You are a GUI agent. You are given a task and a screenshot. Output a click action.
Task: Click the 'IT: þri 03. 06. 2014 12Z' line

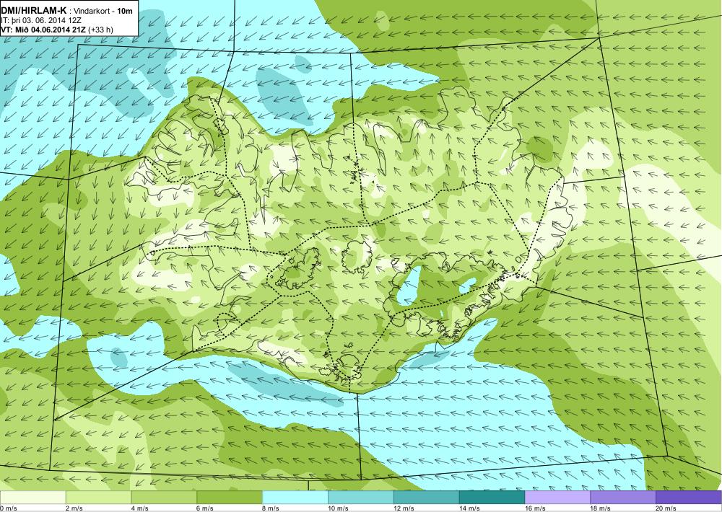(41, 20)
